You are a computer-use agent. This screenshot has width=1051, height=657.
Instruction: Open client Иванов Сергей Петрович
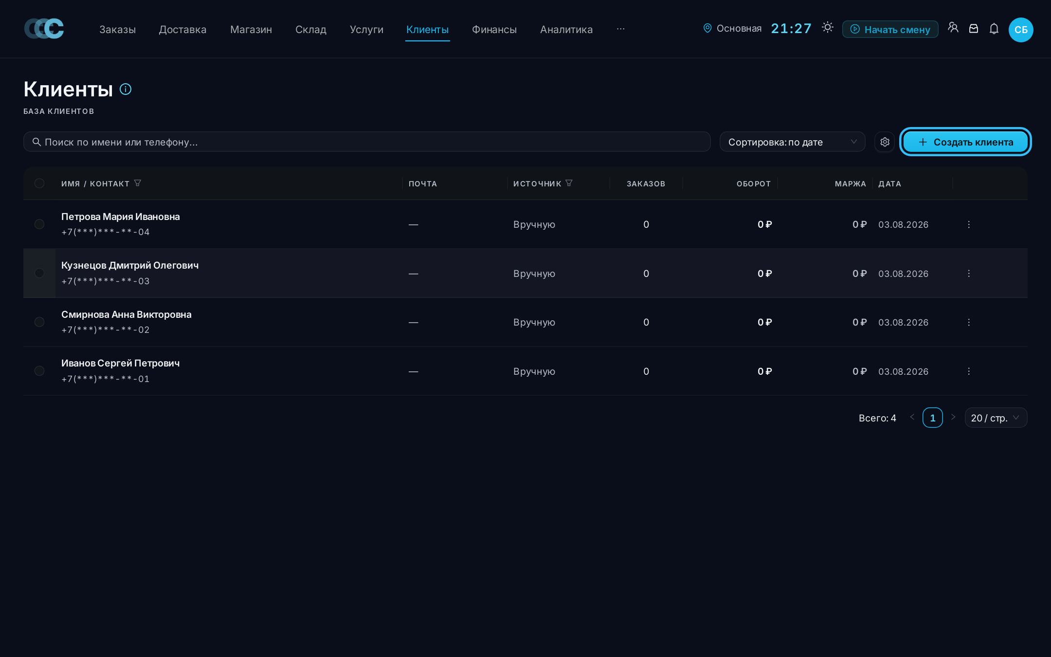point(120,363)
